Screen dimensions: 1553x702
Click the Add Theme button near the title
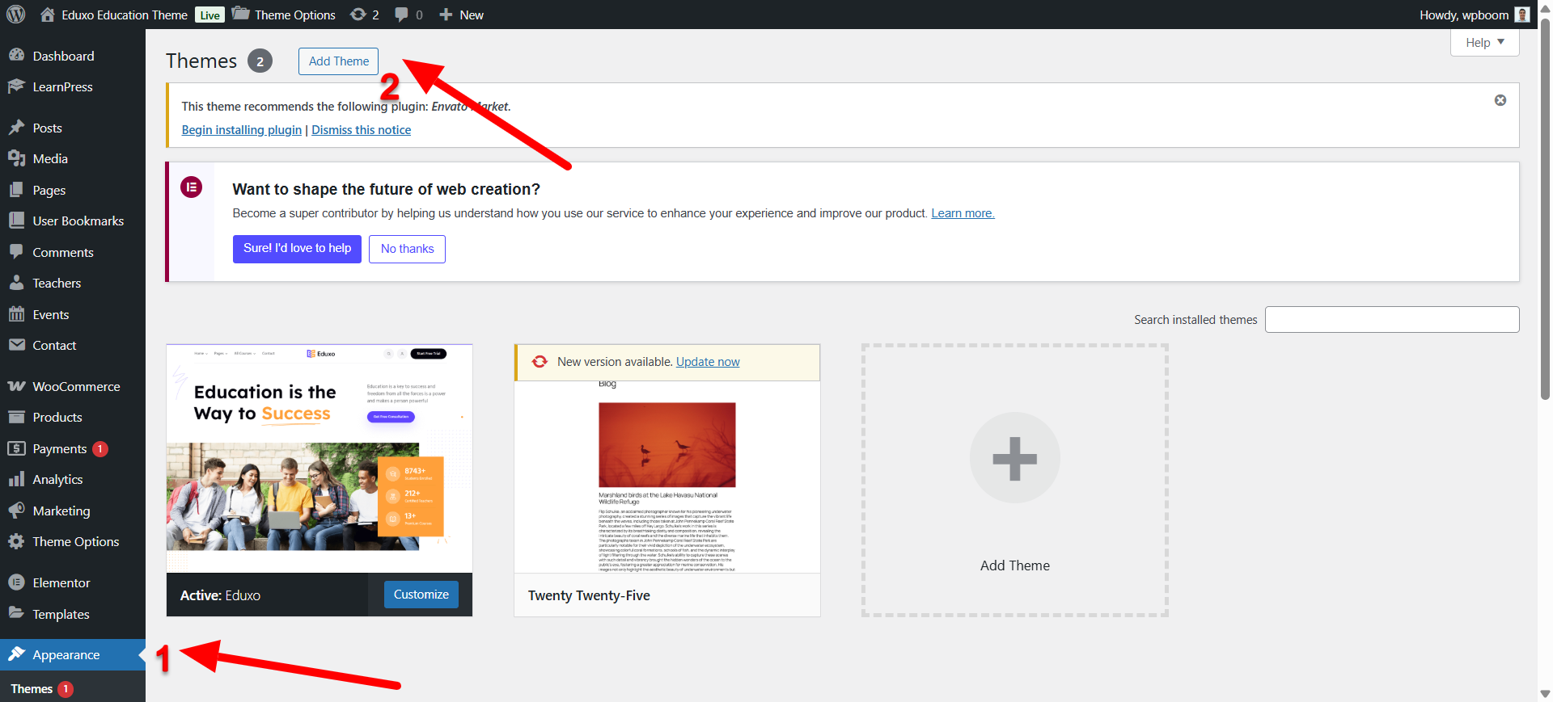point(339,61)
